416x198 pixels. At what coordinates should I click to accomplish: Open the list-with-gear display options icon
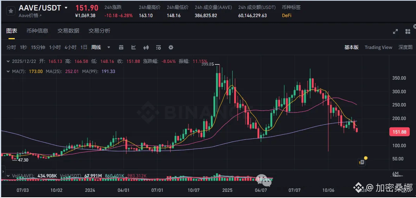coord(158,47)
